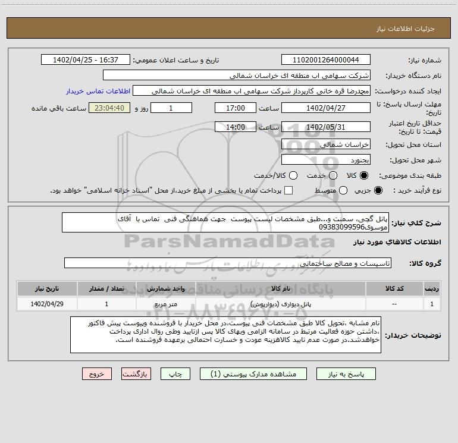Click the ردیف column header

pyautogui.click(x=432, y=289)
